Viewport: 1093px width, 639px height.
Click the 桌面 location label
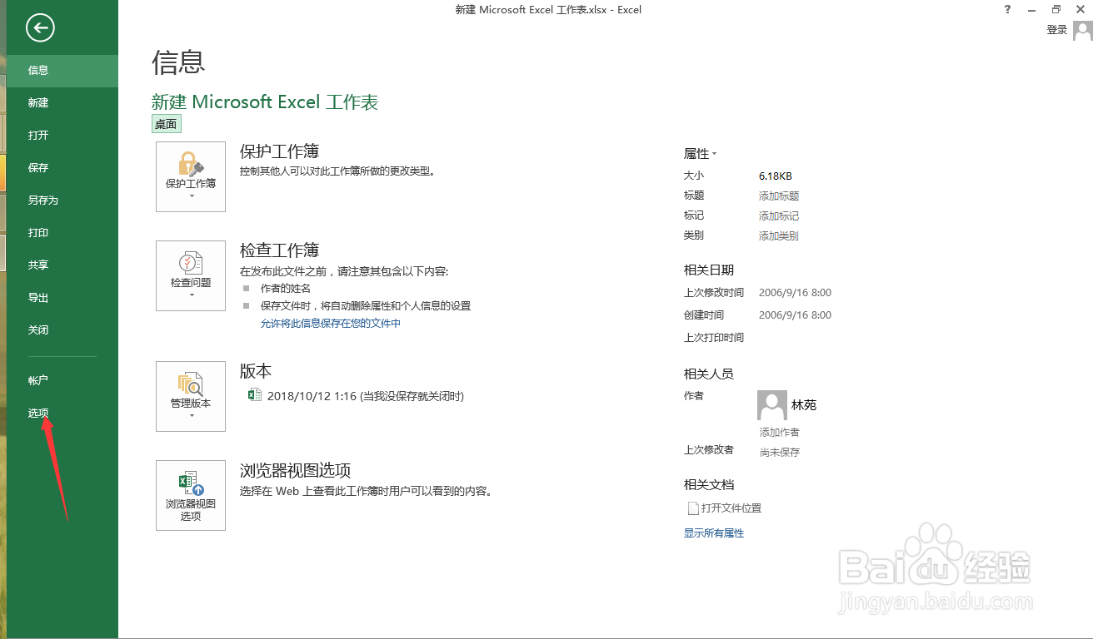point(166,124)
